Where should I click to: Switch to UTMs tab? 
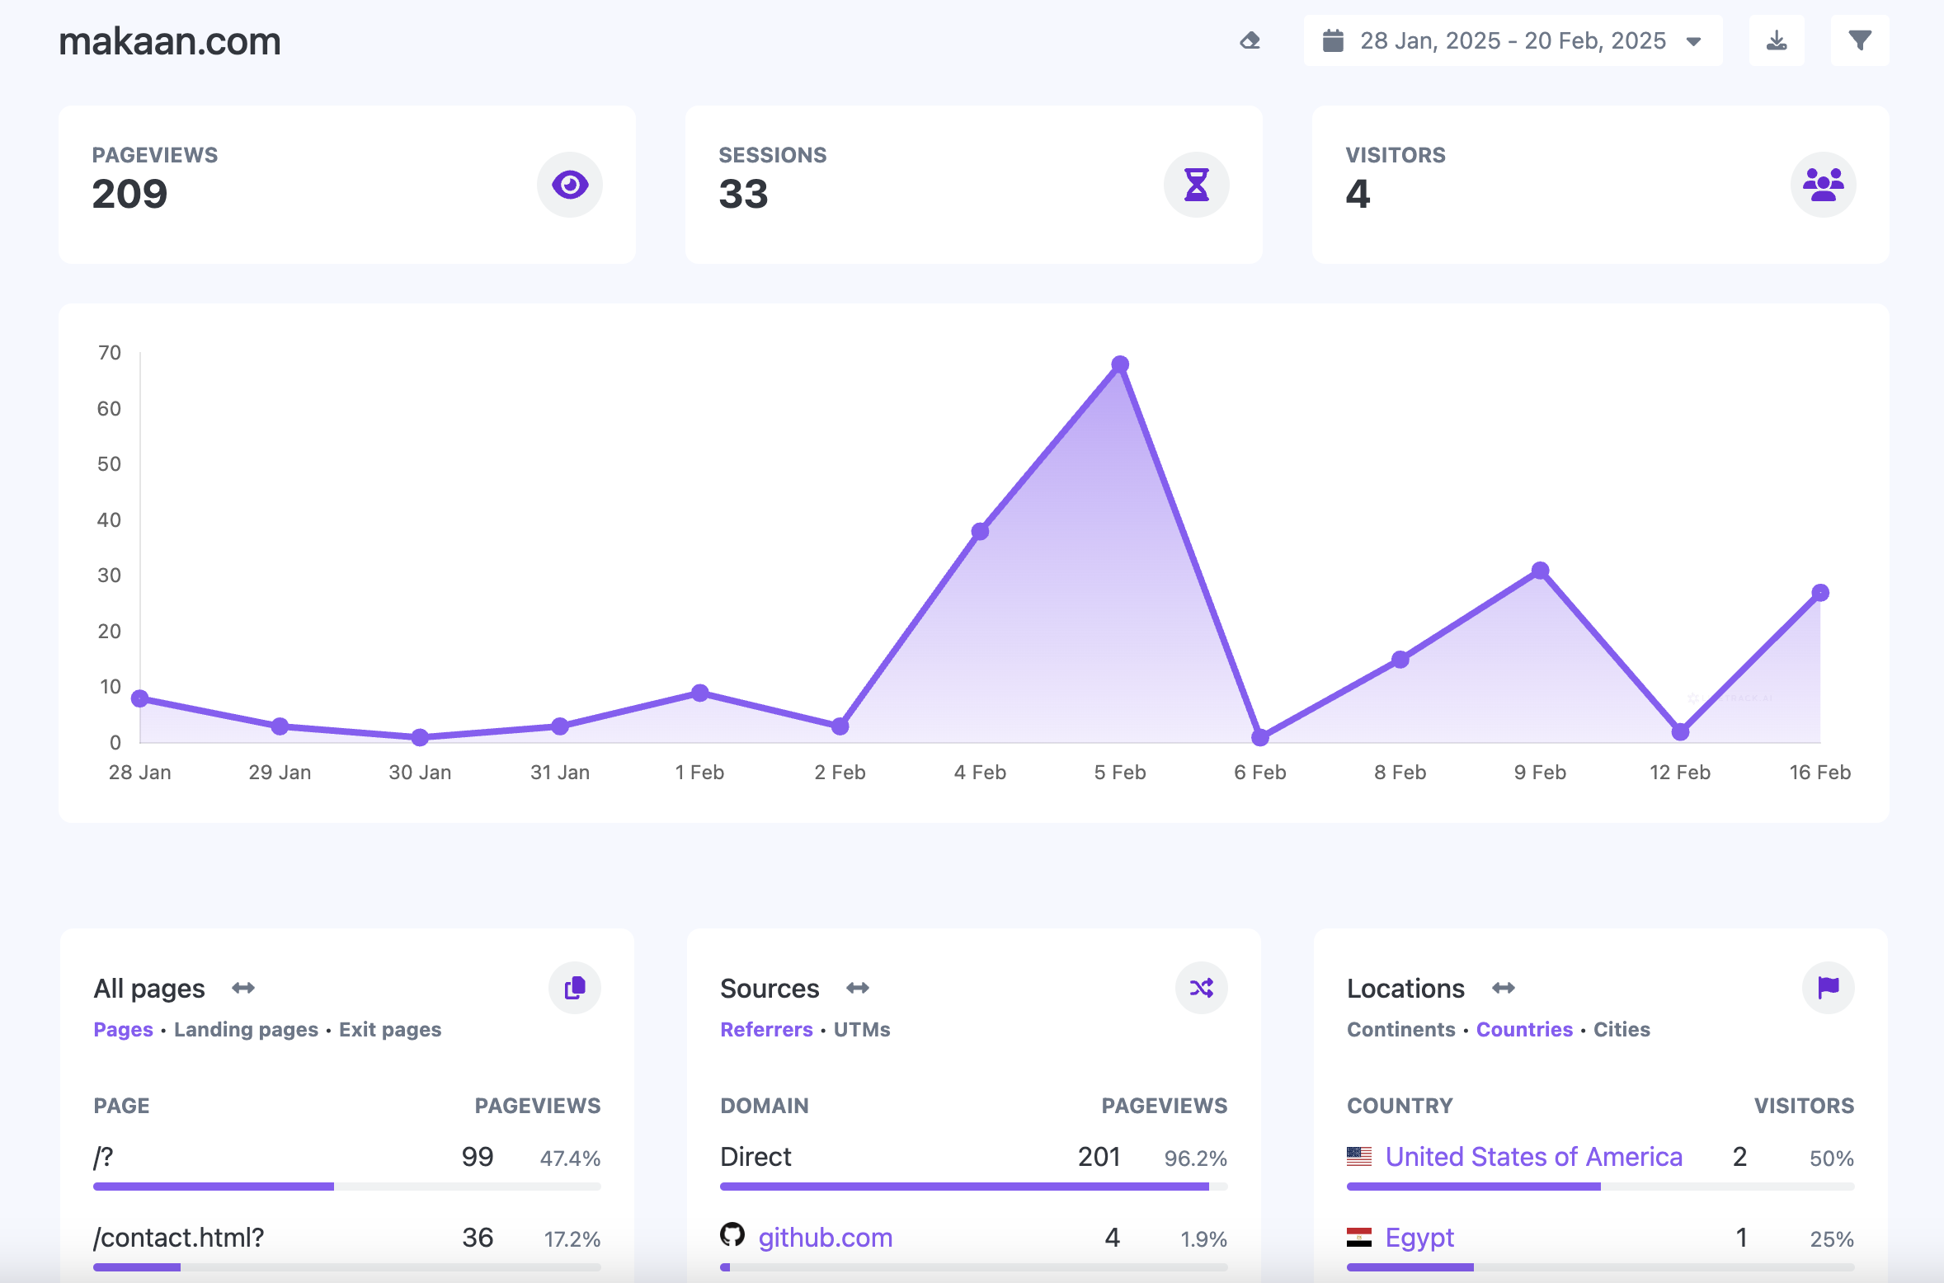point(862,1030)
